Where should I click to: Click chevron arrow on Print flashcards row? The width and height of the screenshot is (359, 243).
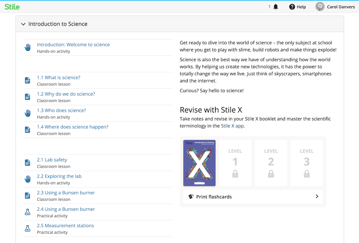coord(317,197)
